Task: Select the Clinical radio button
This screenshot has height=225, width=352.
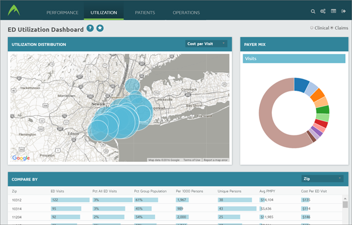Action: [x=311, y=28]
